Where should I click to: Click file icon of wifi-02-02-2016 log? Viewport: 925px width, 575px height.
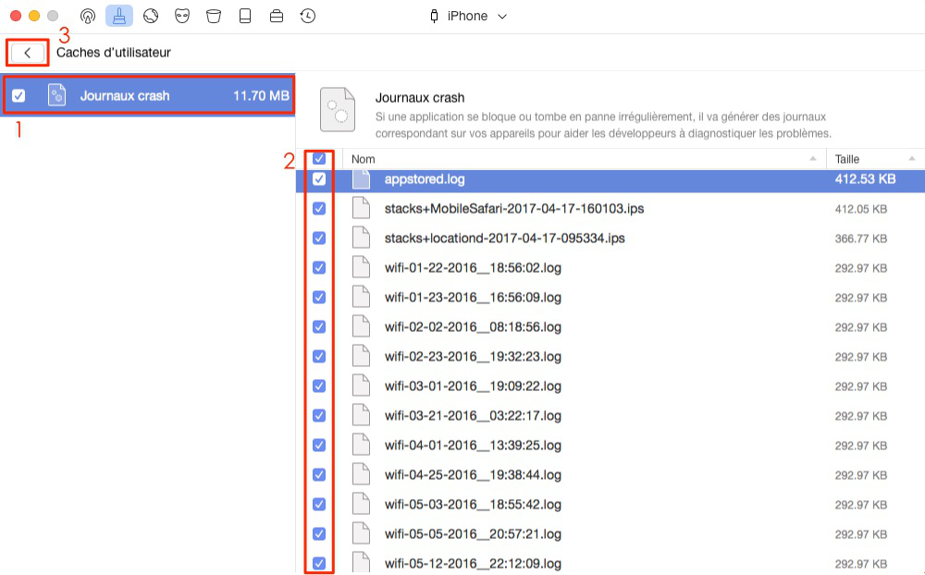pos(361,326)
